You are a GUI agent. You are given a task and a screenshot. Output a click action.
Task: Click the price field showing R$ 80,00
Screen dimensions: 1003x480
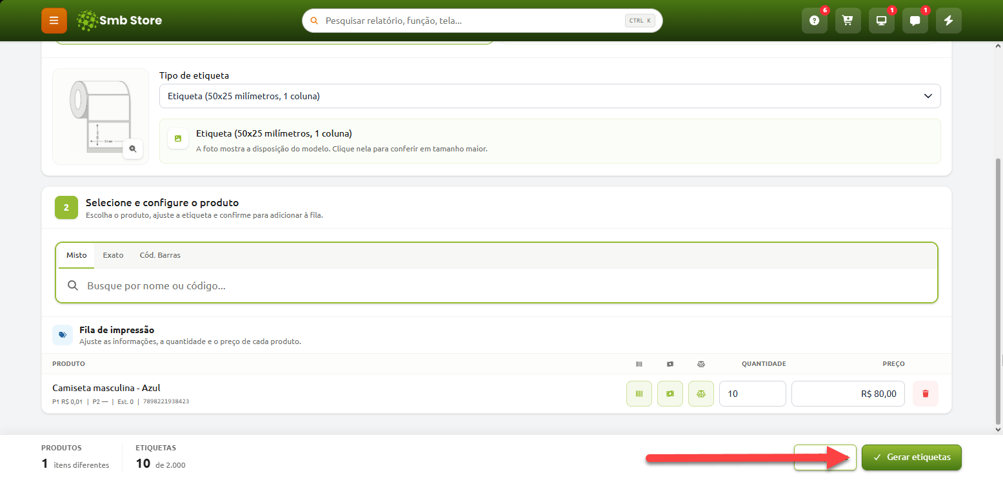[848, 394]
